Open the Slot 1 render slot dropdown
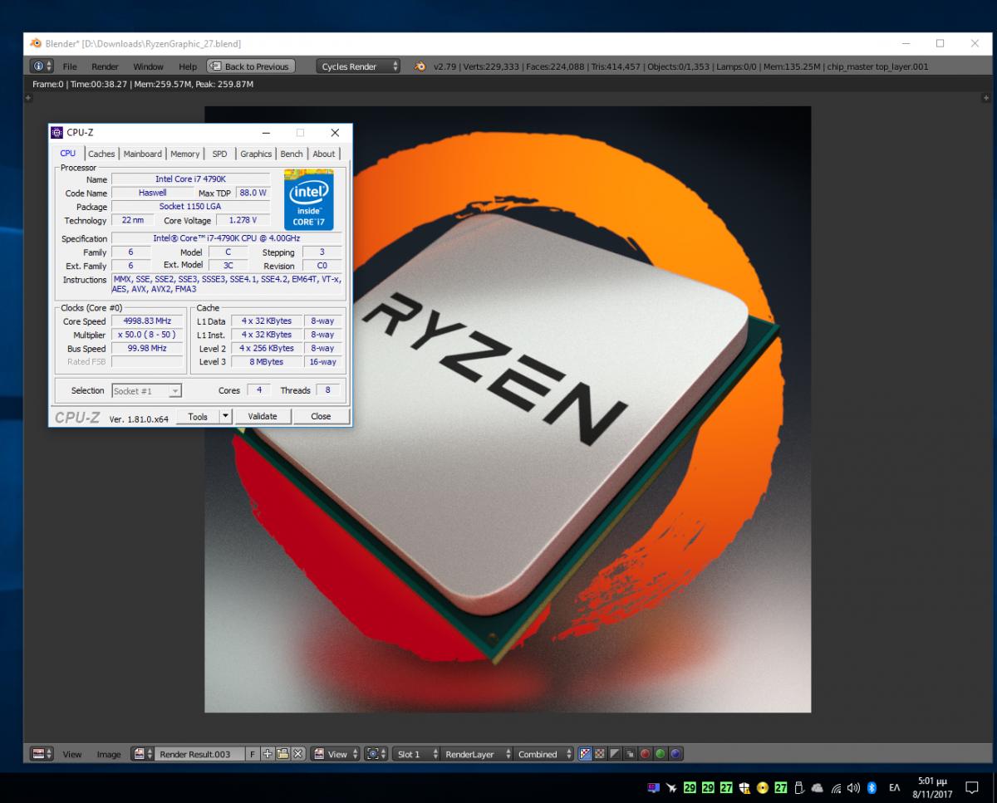The image size is (997, 803). pos(415,754)
